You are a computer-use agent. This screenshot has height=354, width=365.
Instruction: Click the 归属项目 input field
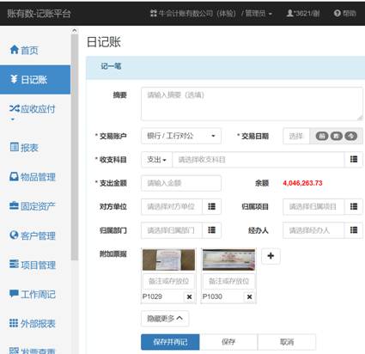pos(313,206)
